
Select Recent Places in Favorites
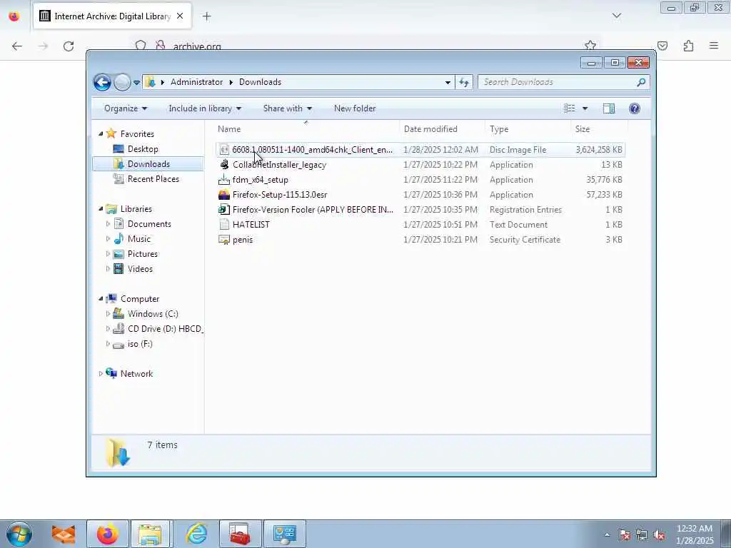[x=153, y=178]
